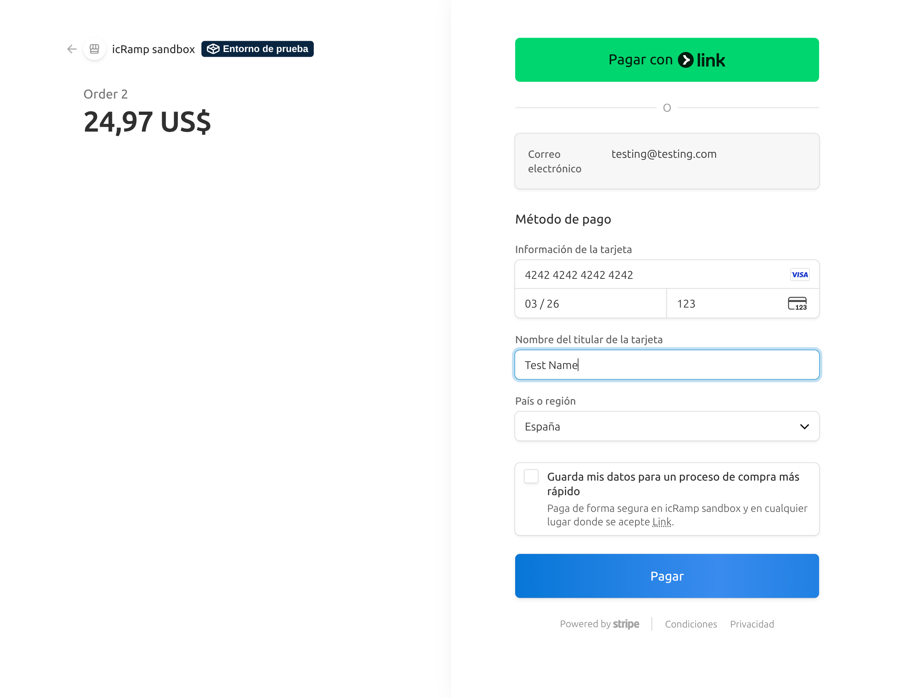Click the chevron next to España
This screenshot has height=698, width=902.
coord(804,426)
